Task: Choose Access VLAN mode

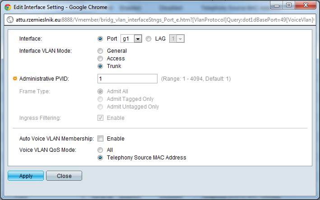Action: click(100, 59)
